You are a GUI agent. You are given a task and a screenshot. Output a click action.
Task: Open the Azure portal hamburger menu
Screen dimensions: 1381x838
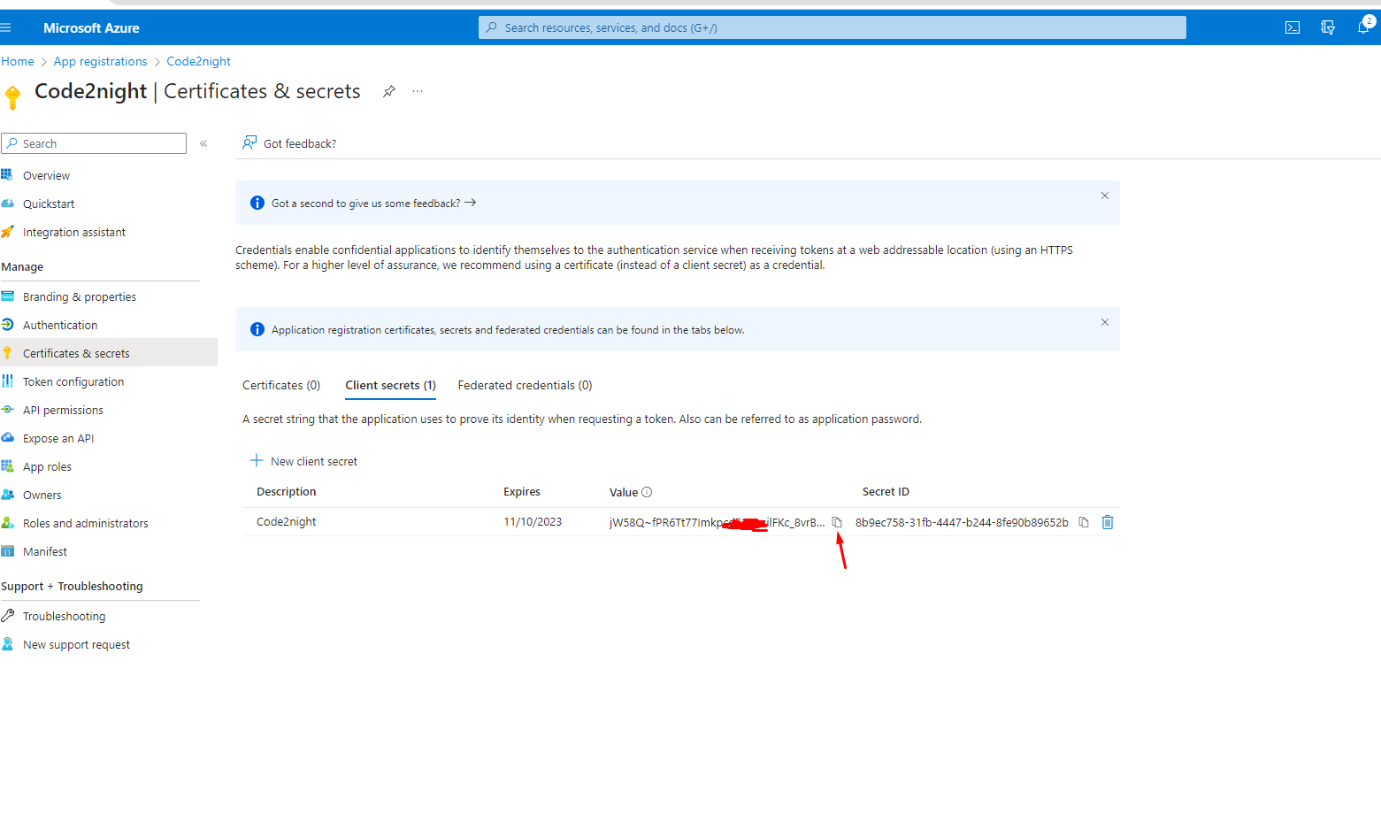[x=5, y=27]
